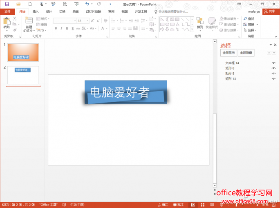Screen dimensions: 280x208
Task: Toggle visibility of 矩形 13
Action: coord(273,79)
